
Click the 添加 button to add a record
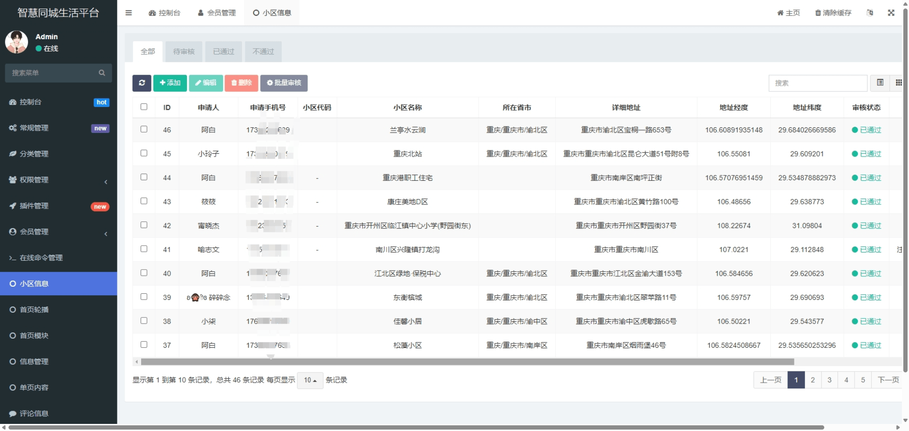[169, 83]
